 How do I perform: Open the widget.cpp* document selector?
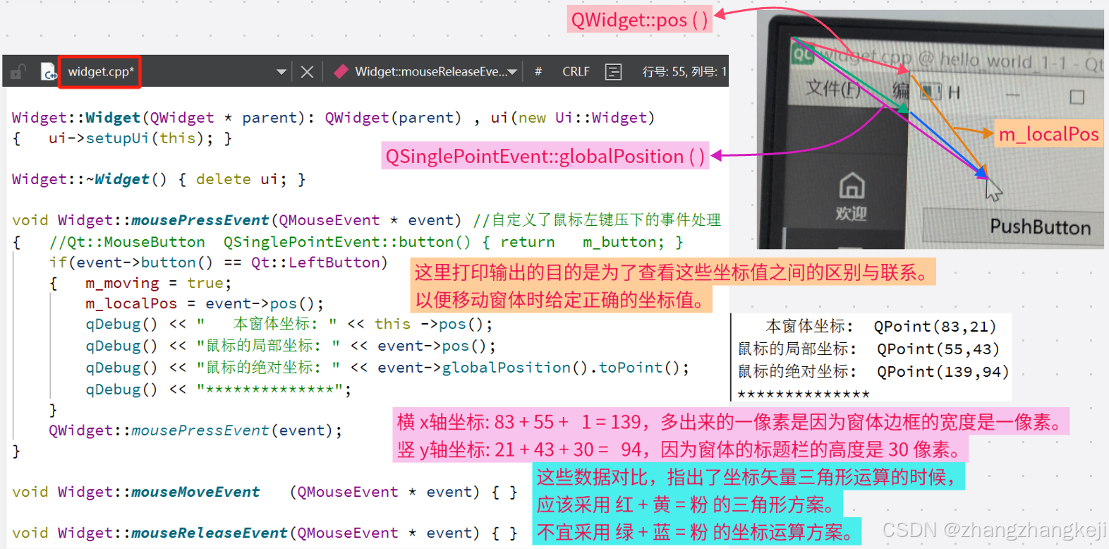[101, 71]
